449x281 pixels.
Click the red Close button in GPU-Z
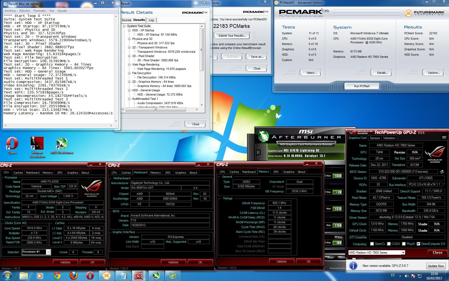437,252
